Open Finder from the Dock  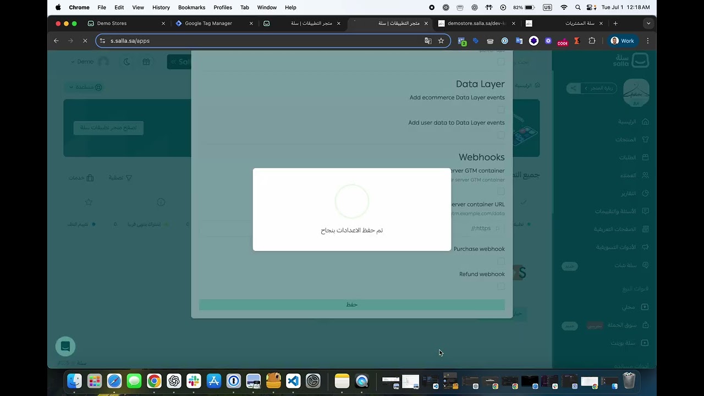[x=74, y=381]
